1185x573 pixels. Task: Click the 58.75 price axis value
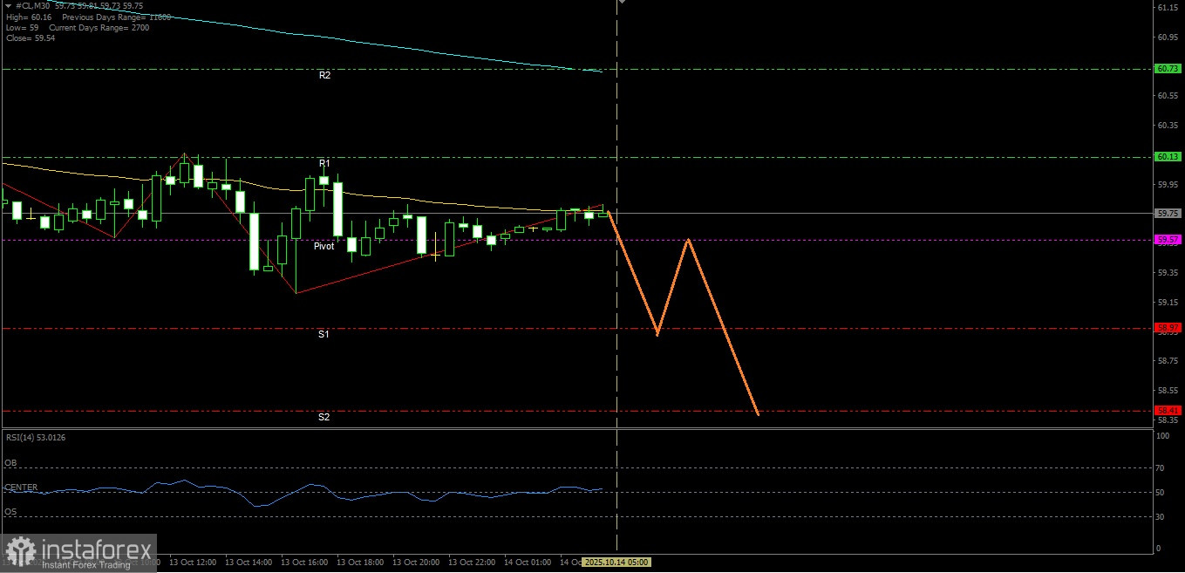1168,361
